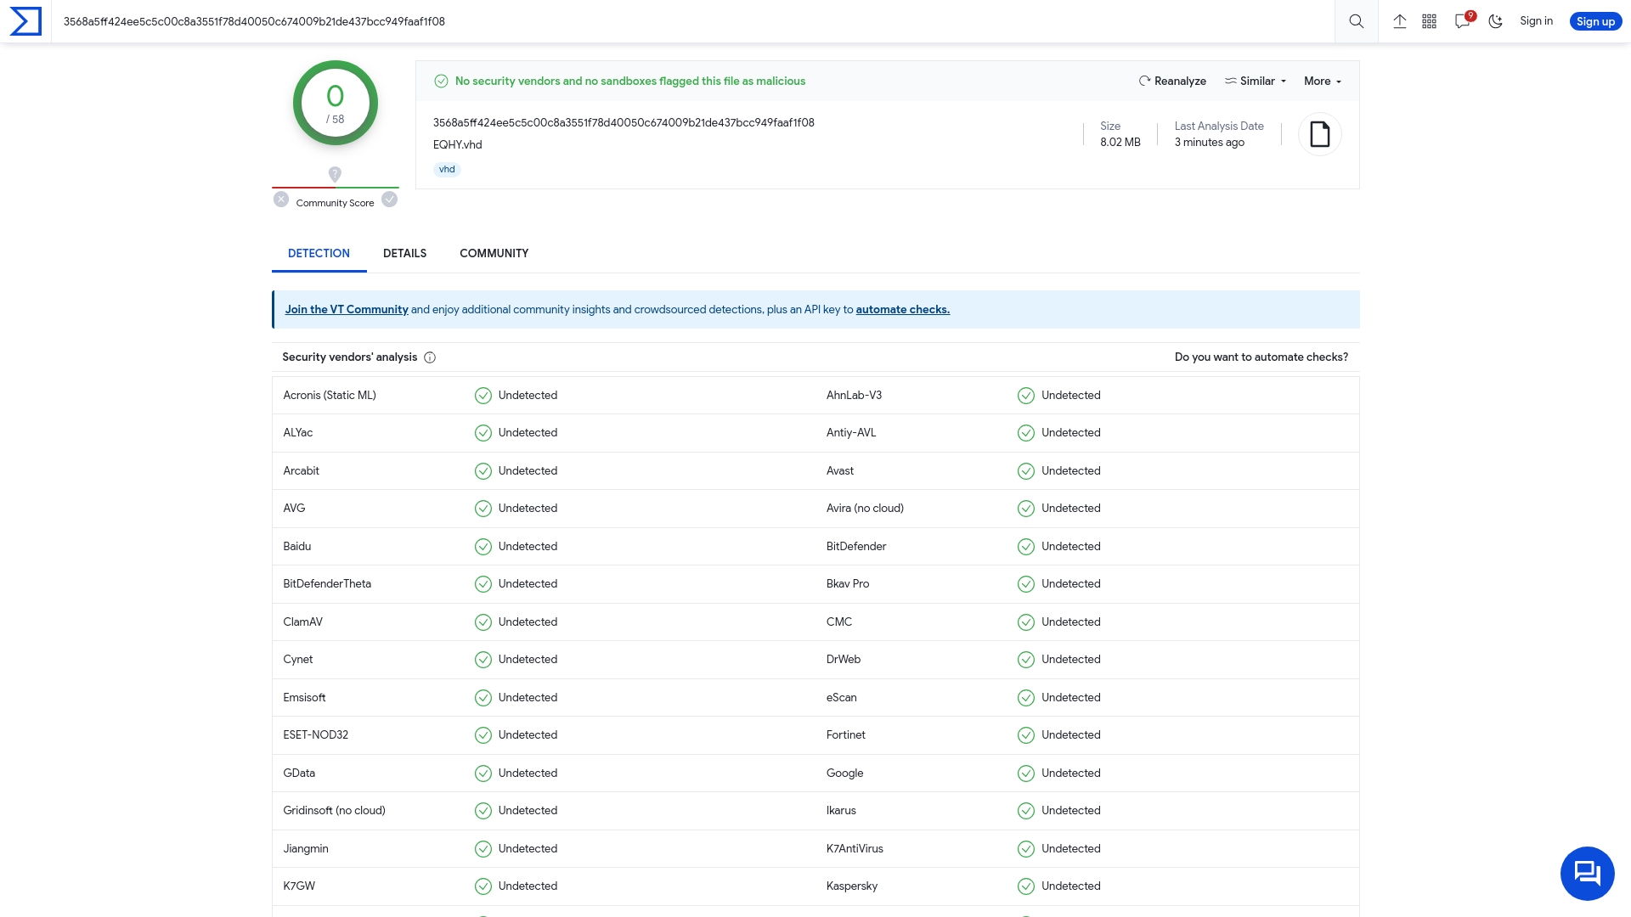Image resolution: width=1631 pixels, height=917 pixels.
Task: Expand the More options dropdown
Action: tap(1323, 81)
